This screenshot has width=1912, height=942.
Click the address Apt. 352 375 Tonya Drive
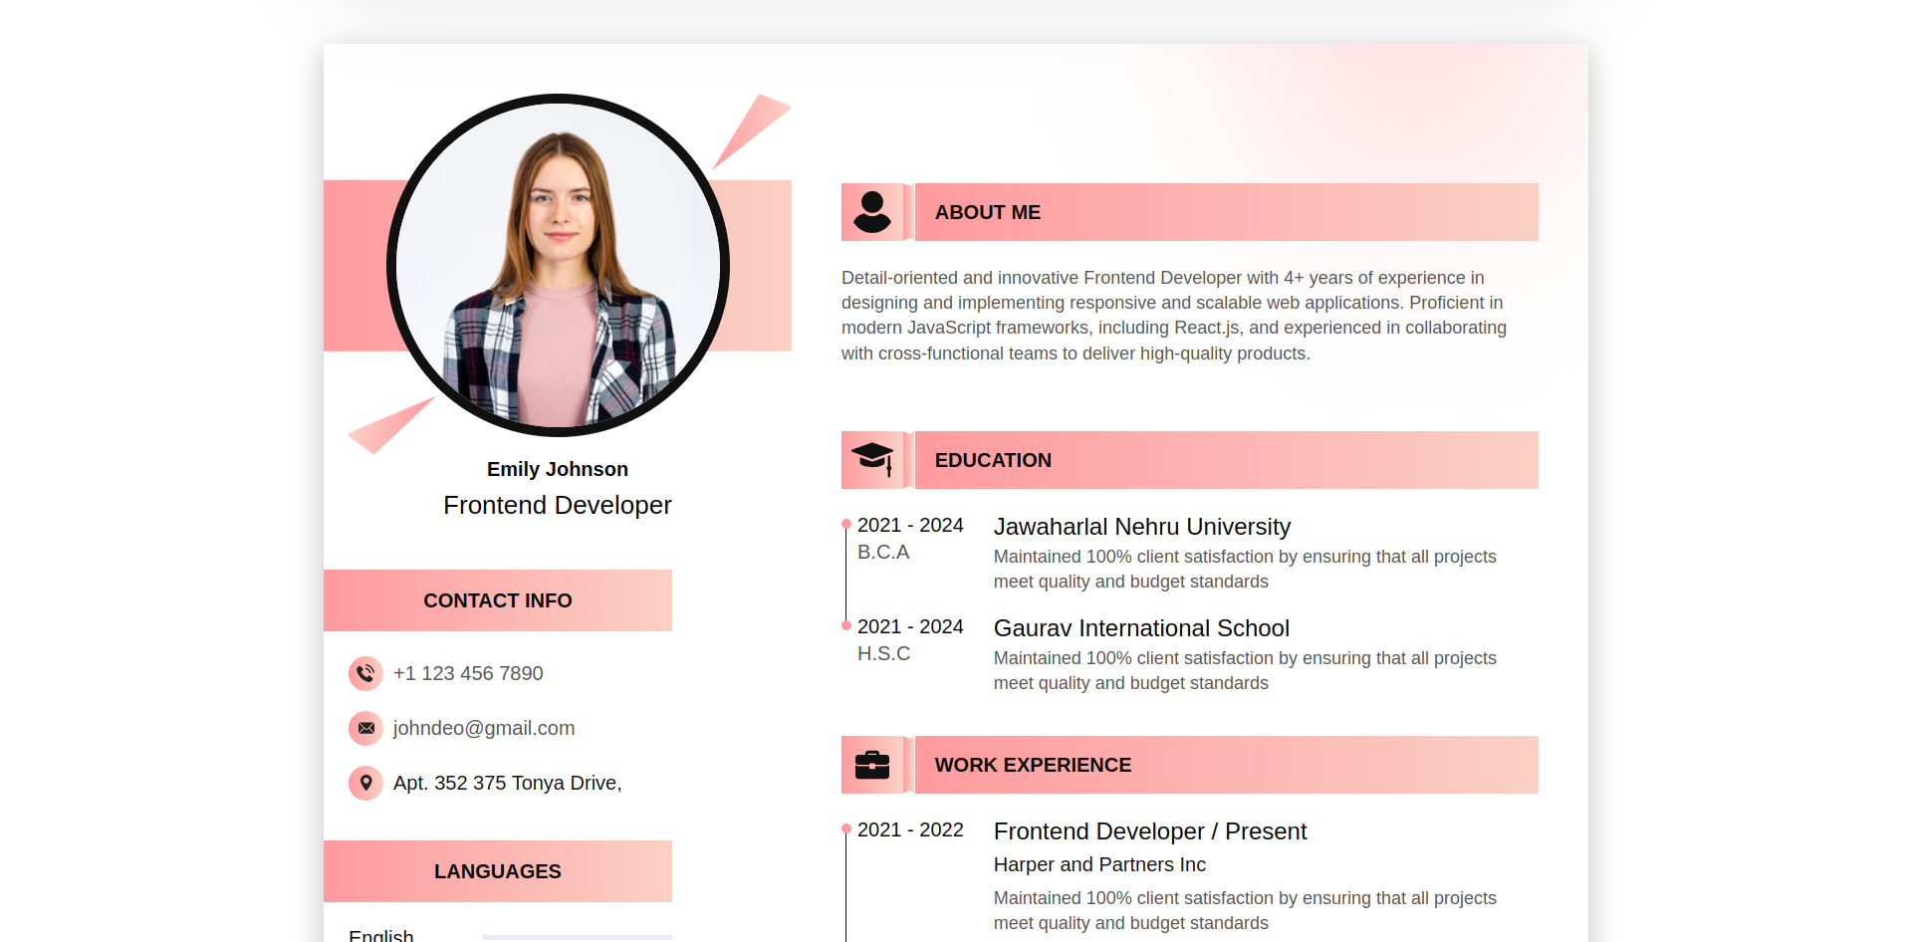pyautogui.click(x=508, y=783)
